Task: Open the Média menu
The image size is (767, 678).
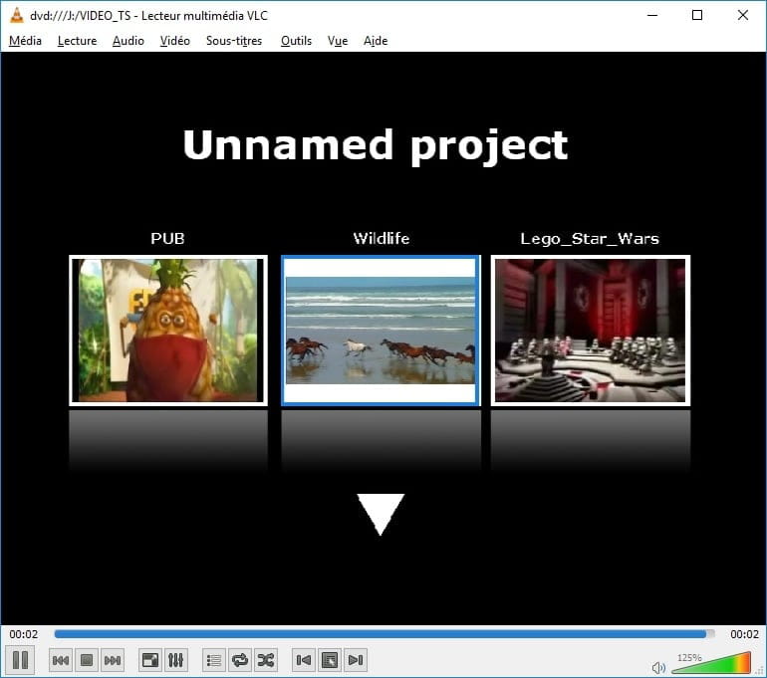Action: (x=25, y=41)
